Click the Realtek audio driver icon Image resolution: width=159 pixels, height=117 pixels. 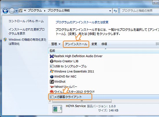pos(52,56)
